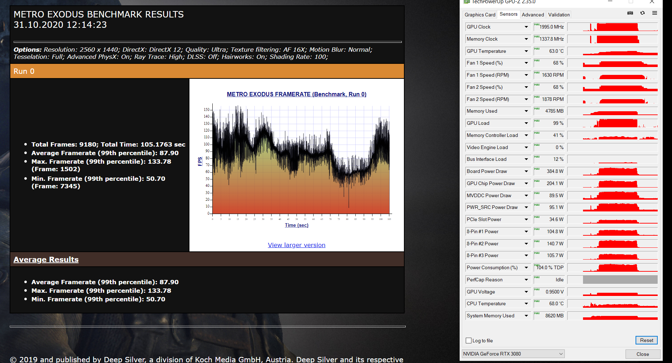672x363 pixels.
Task: Click the Reset button in GPU-Z
Action: point(647,340)
